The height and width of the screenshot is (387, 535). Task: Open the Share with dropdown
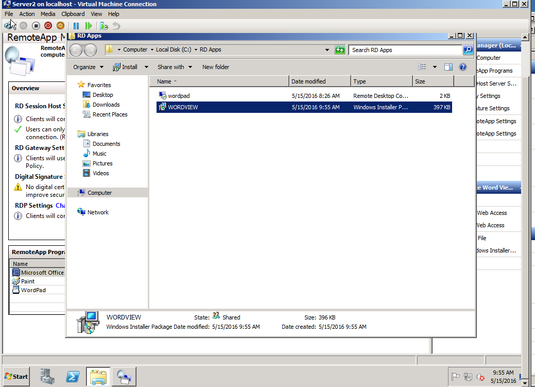click(x=175, y=67)
